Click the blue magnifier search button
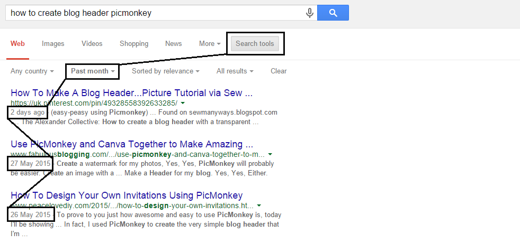The width and height of the screenshot is (520, 243). click(333, 13)
